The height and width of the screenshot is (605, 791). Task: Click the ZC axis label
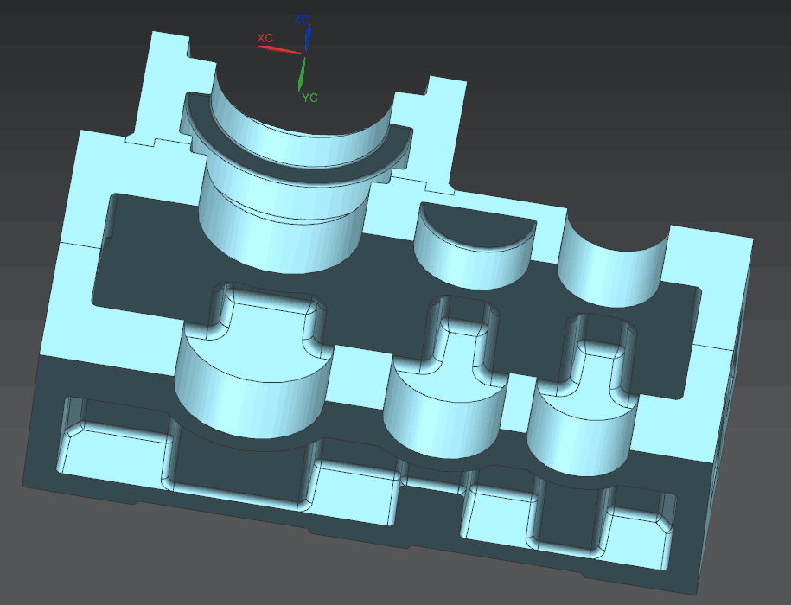[302, 20]
